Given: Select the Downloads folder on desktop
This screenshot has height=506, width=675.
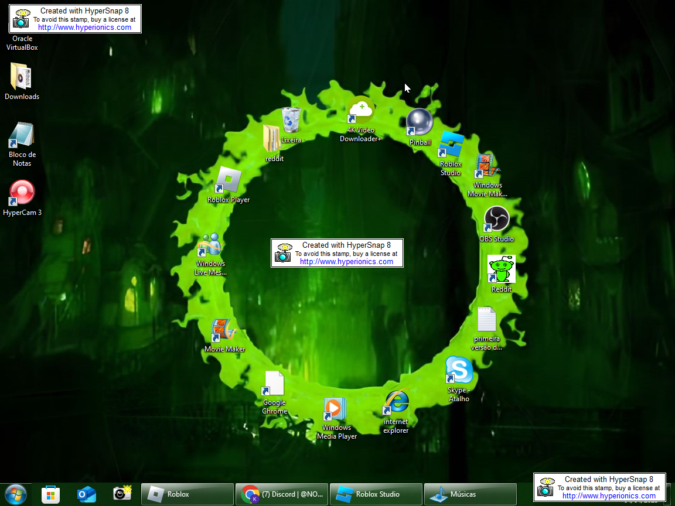Looking at the screenshot, I should 22,77.
